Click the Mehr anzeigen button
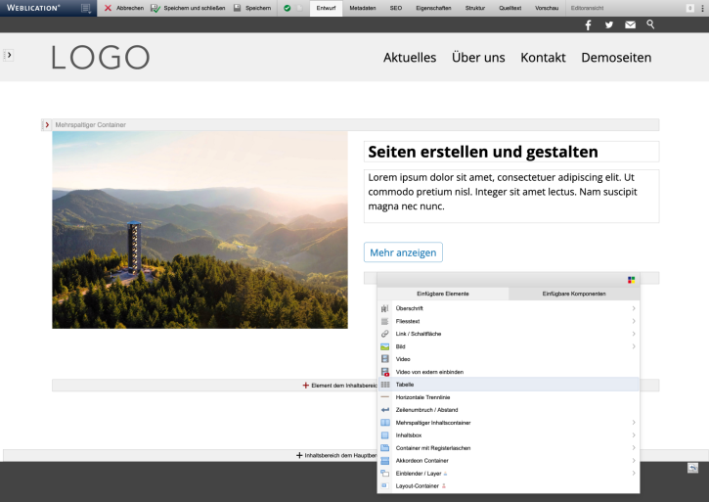Image resolution: width=709 pixels, height=502 pixels. click(x=403, y=252)
